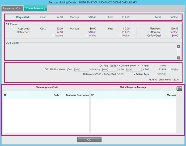Click the waived Fee input field
The height and width of the screenshot is (146, 186).
[x=133, y=70]
